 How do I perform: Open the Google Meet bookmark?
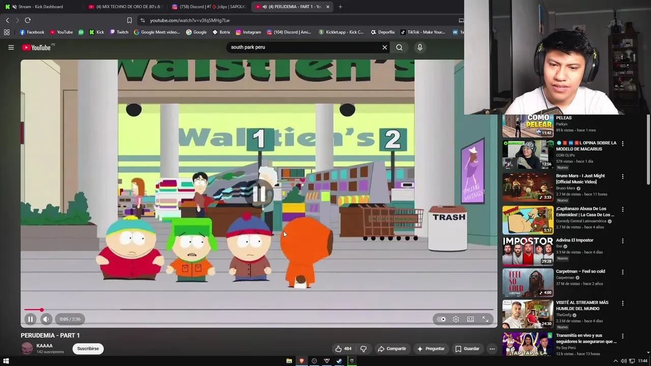[x=157, y=32]
